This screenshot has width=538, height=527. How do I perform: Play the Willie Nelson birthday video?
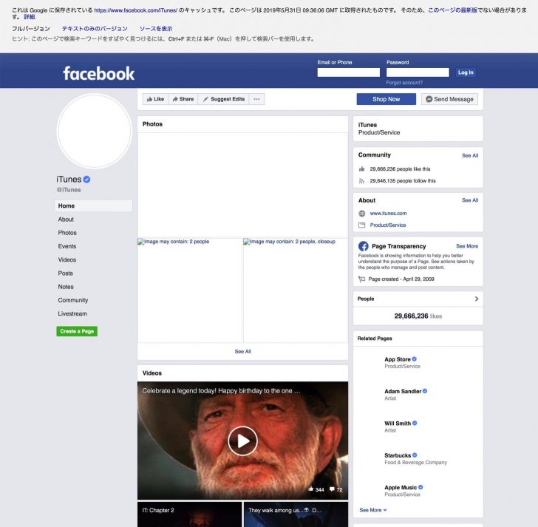[x=242, y=441]
